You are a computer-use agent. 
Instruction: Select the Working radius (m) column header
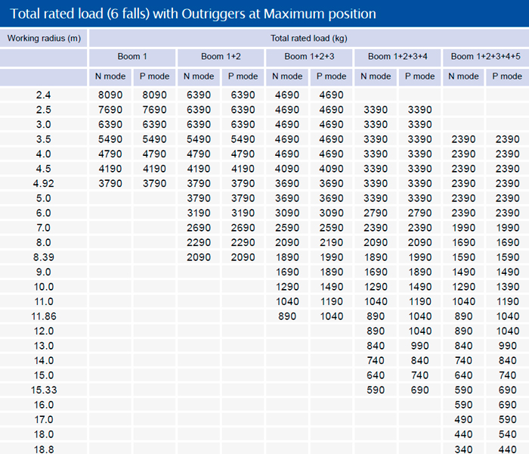pos(44,38)
